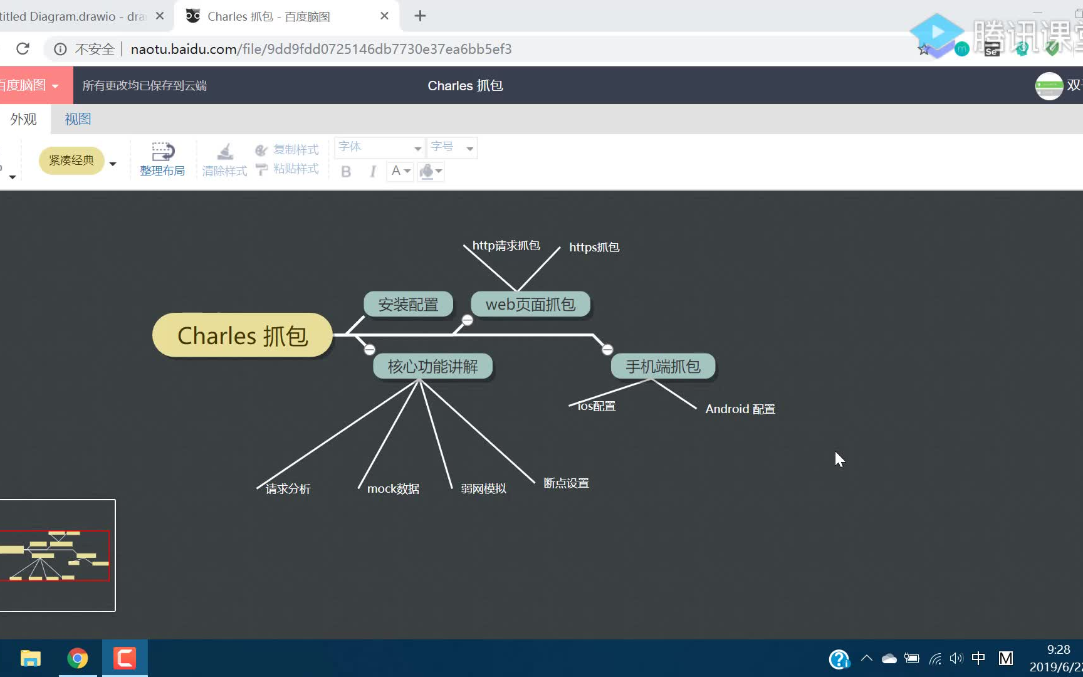Open the 紧凑经典 theme dropdown arrow
This screenshot has height=677, width=1083.
pyautogui.click(x=113, y=164)
